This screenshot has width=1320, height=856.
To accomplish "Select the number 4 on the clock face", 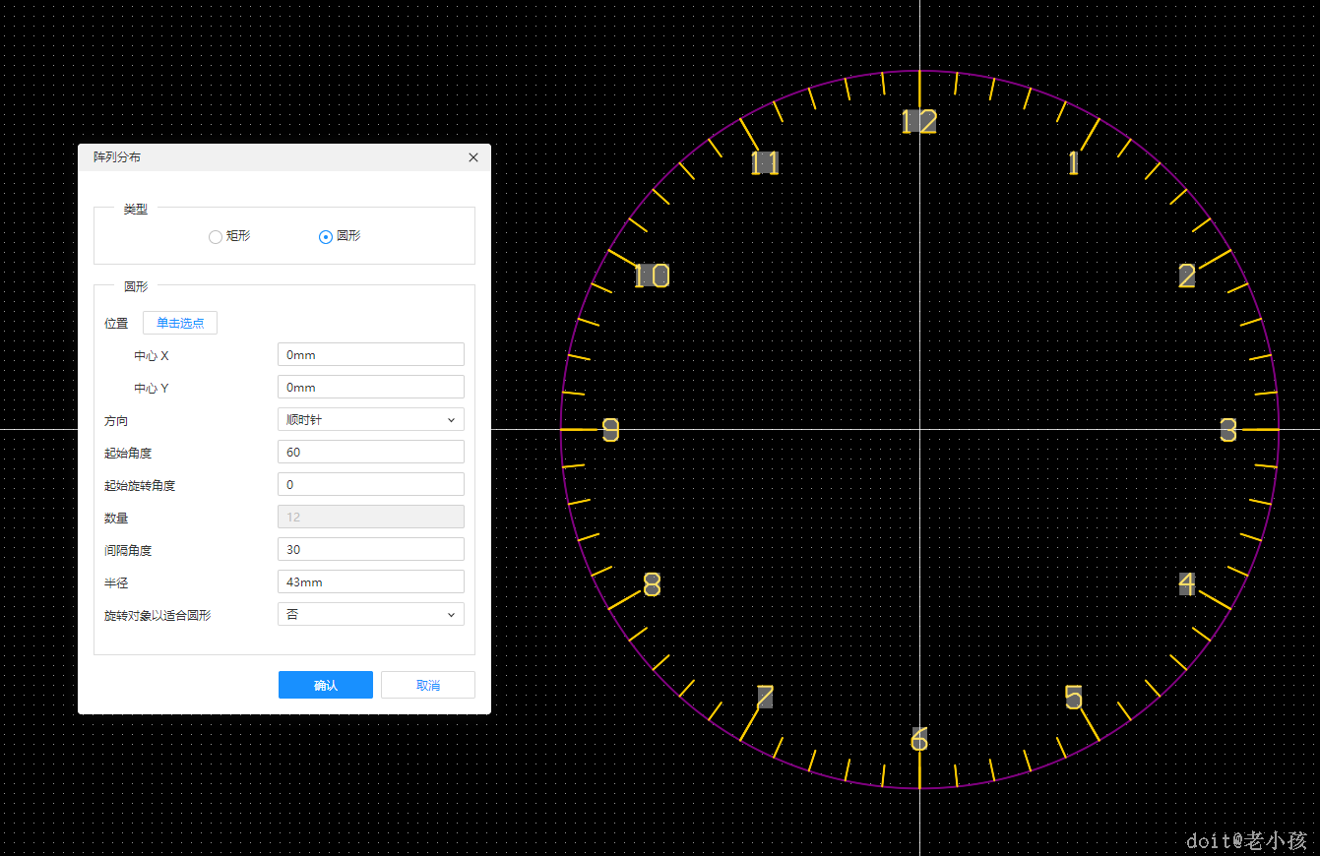I will 1187,584.
